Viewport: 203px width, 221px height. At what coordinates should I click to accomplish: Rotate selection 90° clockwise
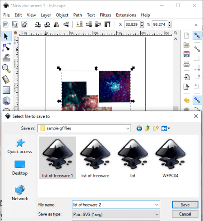pyautogui.click(x=47, y=24)
